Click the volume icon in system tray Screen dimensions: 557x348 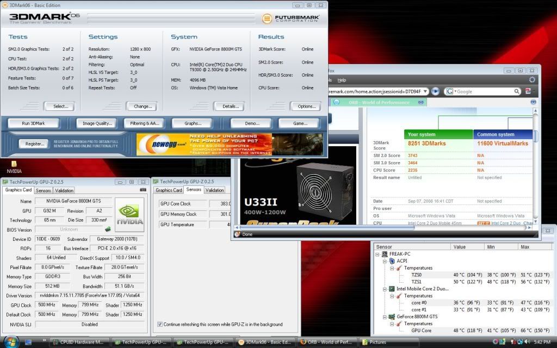pyautogui.click(x=527, y=341)
